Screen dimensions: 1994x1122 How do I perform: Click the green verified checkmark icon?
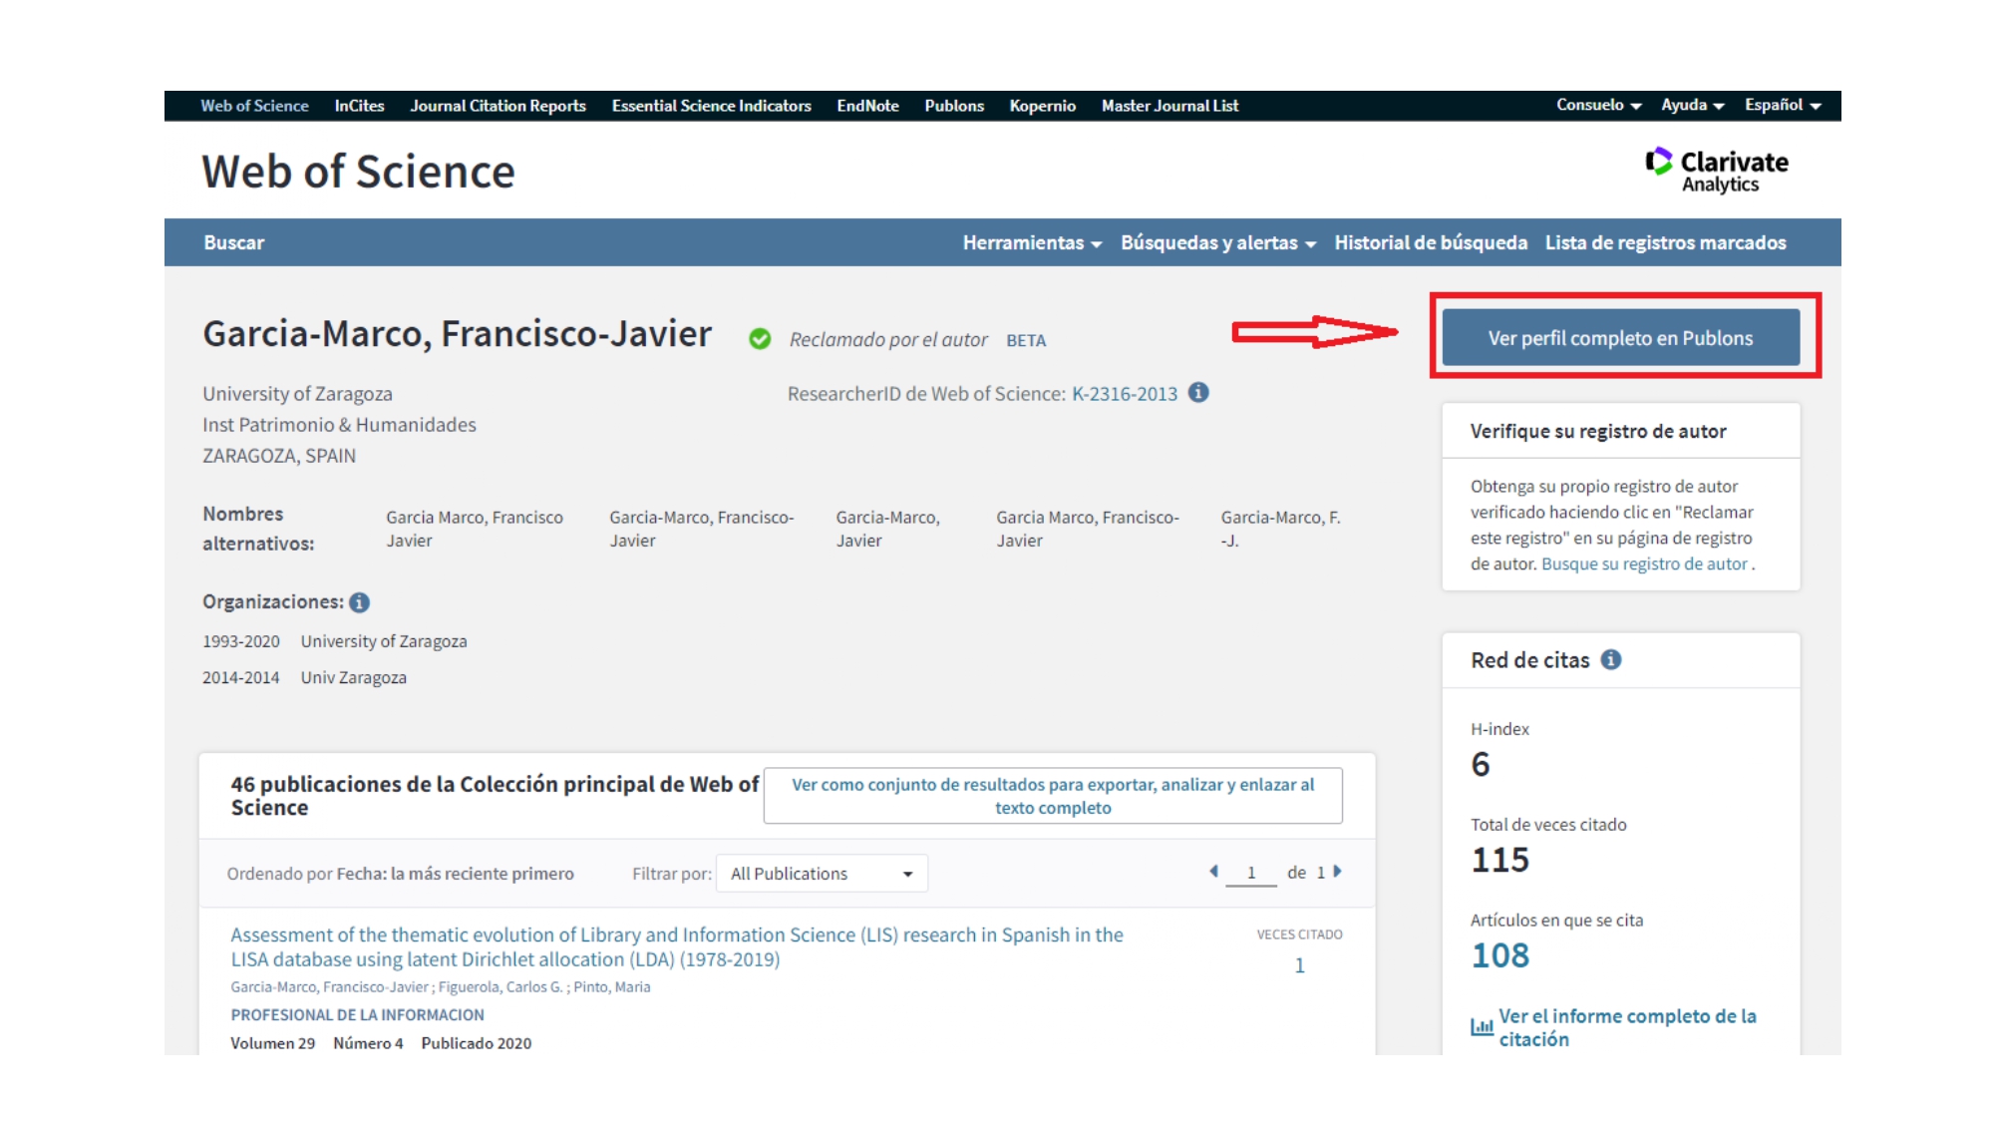760,340
